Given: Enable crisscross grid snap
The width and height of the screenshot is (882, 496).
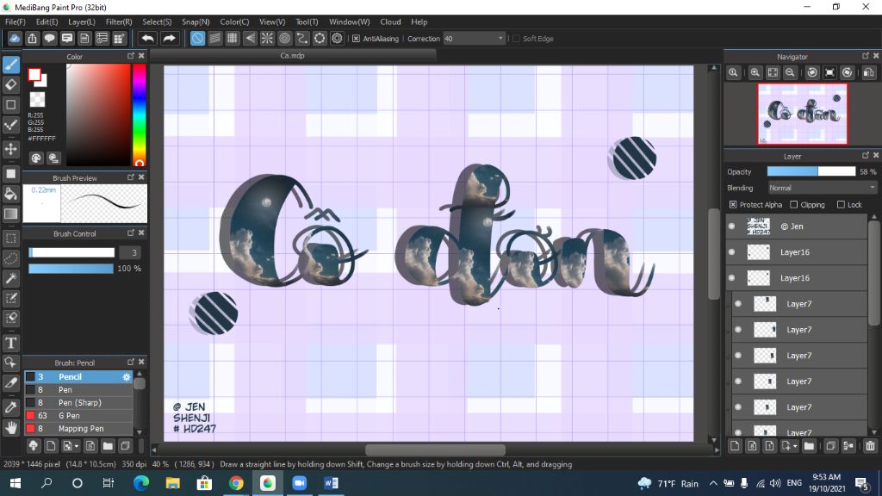Looking at the screenshot, I should pyautogui.click(x=233, y=38).
